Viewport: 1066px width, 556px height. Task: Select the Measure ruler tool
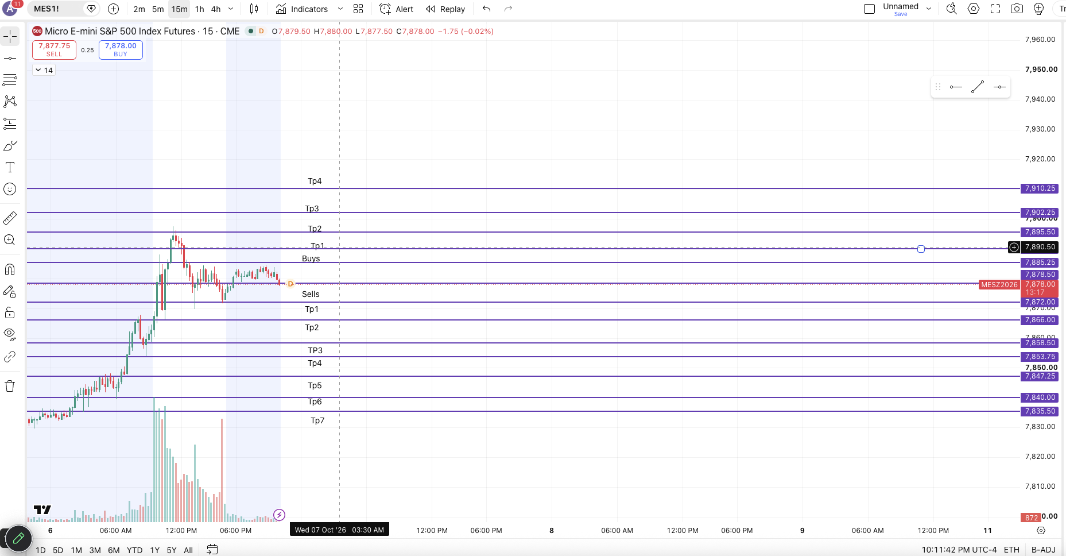click(x=10, y=218)
